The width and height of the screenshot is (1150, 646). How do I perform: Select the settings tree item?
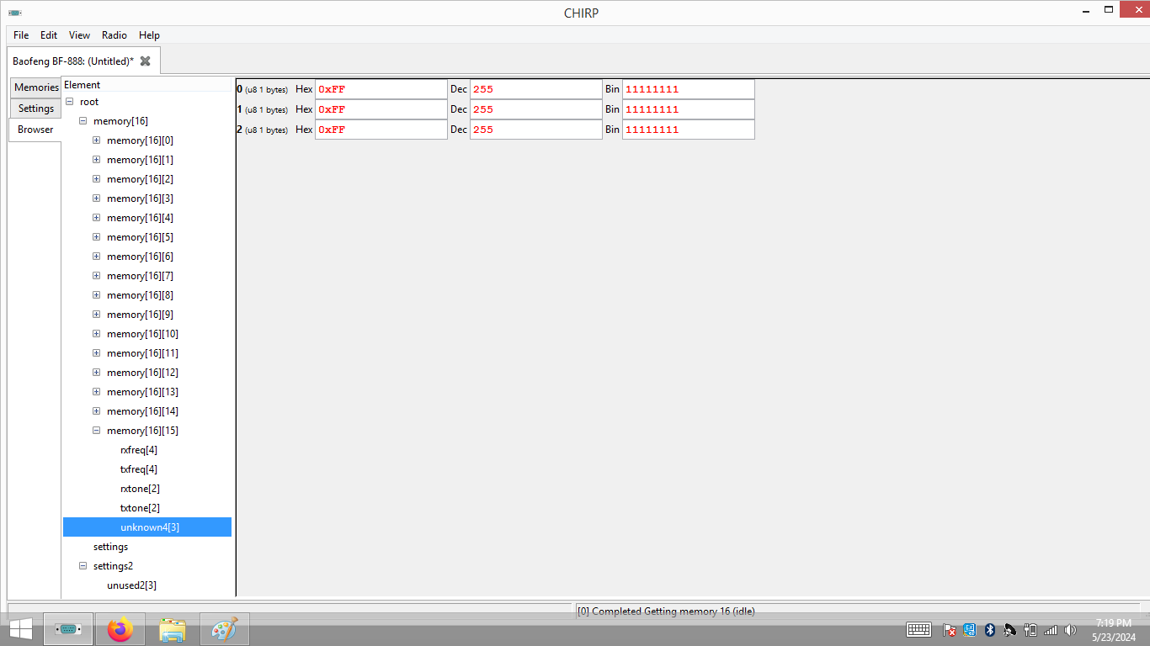point(110,547)
